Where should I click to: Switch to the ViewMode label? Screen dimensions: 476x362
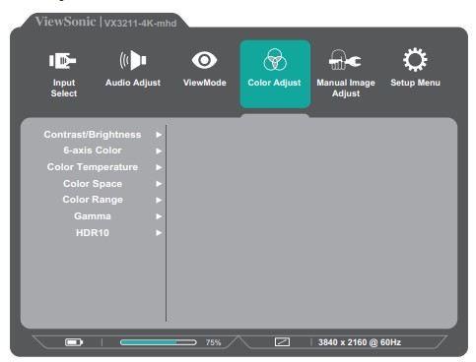[x=205, y=83]
